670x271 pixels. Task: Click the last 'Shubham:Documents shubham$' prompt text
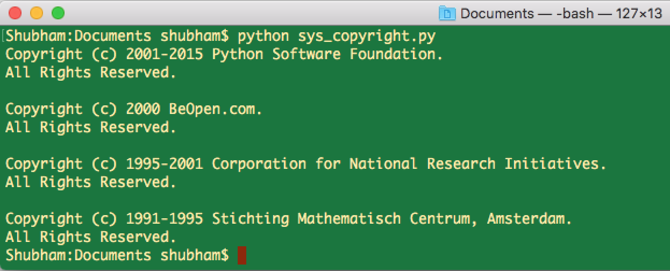click(x=117, y=255)
